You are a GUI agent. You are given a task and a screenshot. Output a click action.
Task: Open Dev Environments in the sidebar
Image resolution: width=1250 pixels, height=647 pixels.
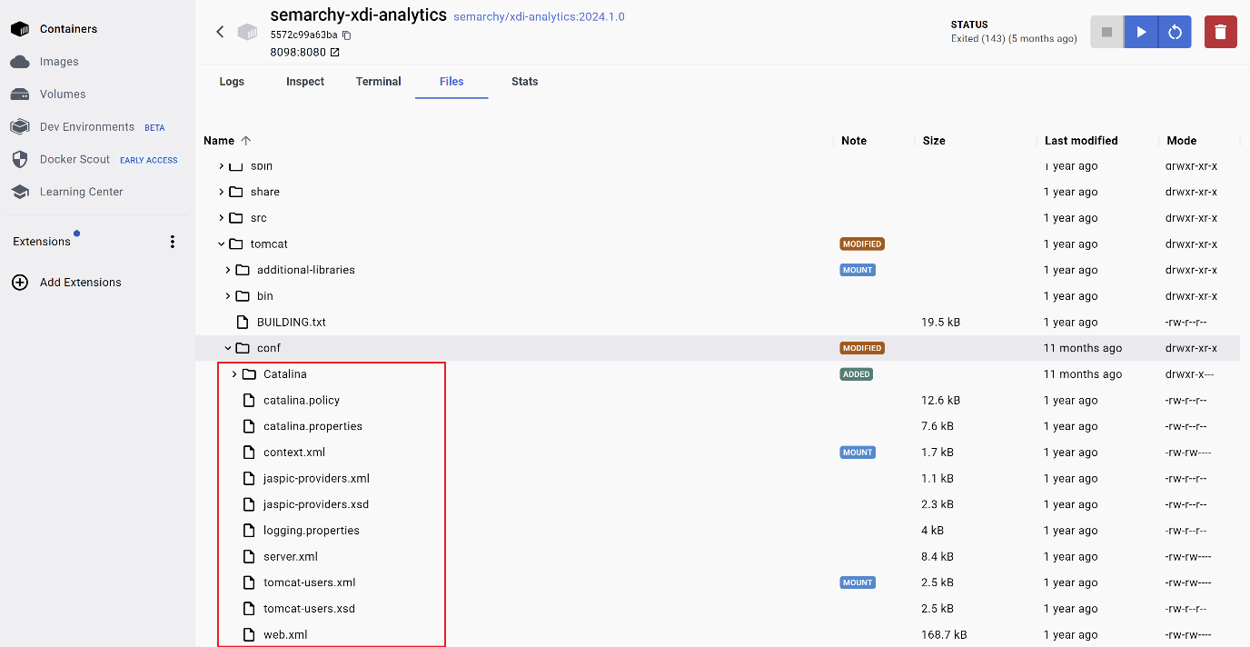(x=86, y=127)
